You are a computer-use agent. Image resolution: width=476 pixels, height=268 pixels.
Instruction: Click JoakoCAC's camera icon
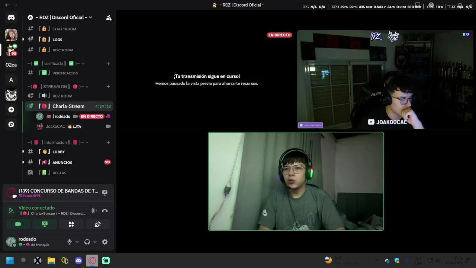click(x=108, y=127)
